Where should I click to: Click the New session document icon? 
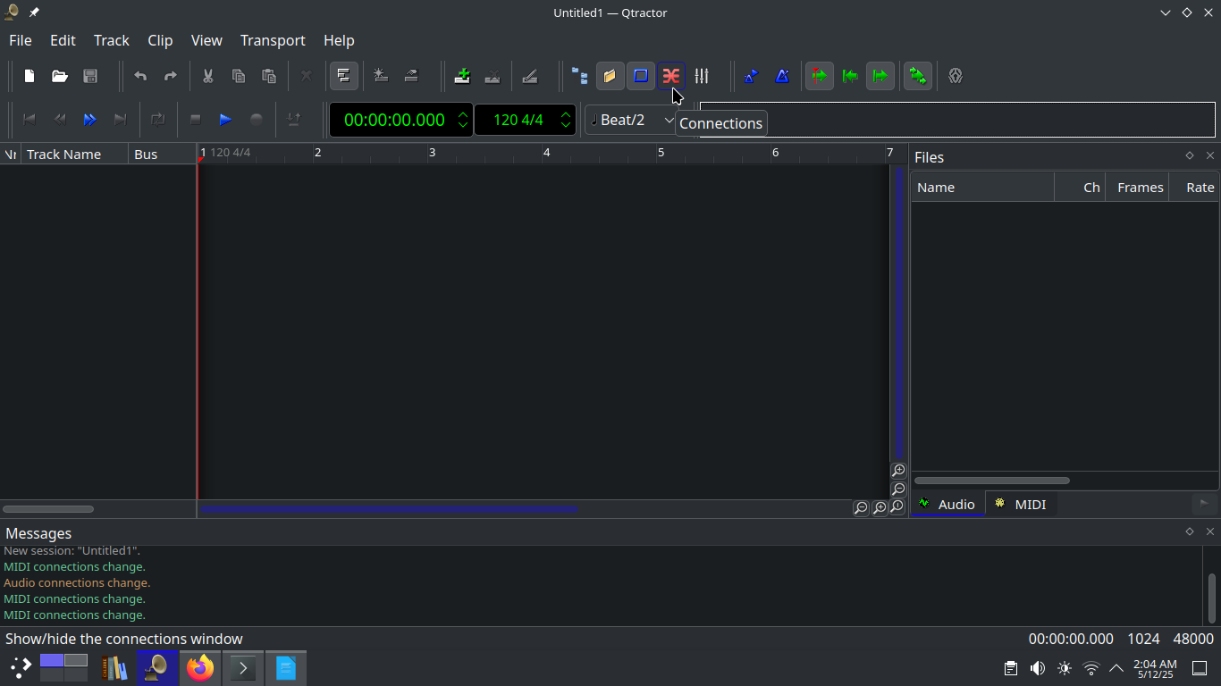pyautogui.click(x=29, y=76)
